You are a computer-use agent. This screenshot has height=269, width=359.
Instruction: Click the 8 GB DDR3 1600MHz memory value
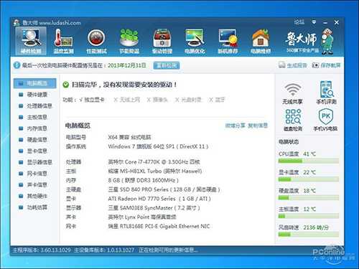pos(143,180)
